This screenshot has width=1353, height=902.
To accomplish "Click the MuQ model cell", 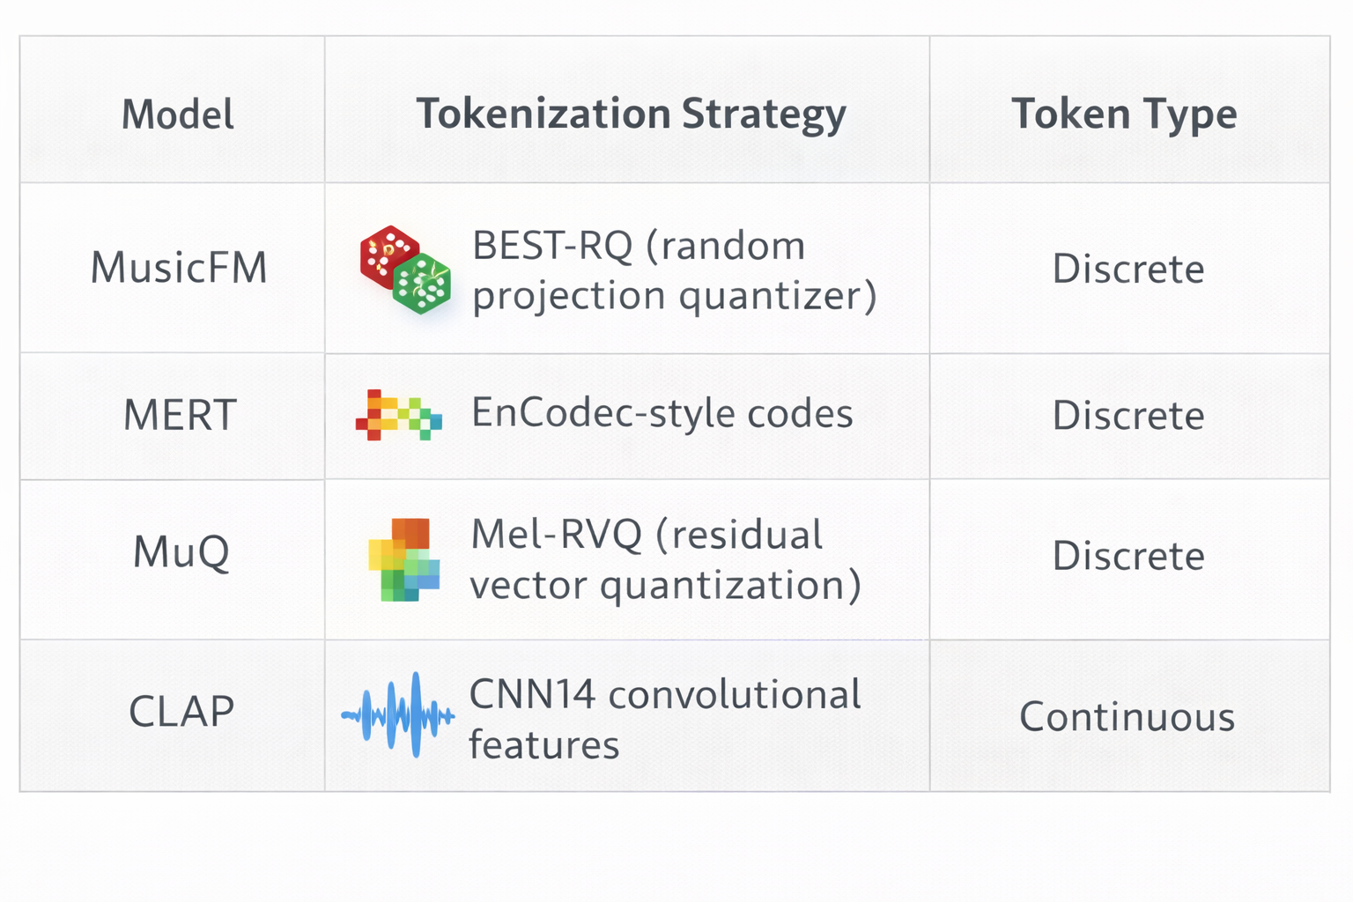I will (181, 552).
